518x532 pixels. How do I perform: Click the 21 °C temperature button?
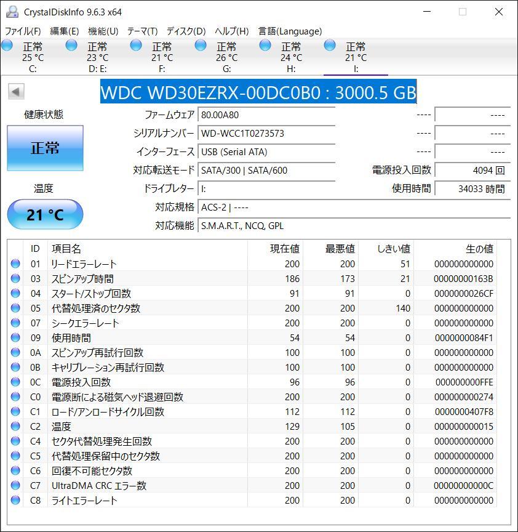point(45,214)
